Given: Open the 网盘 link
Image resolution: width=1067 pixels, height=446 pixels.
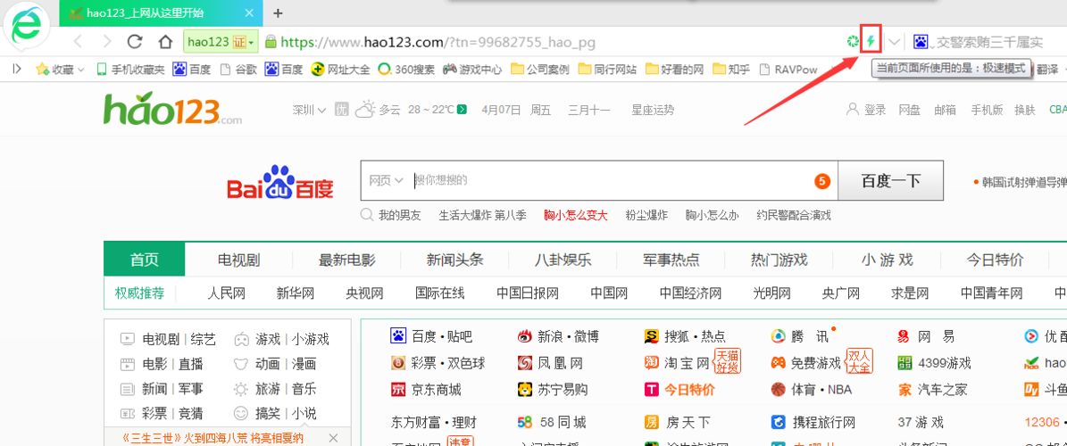Looking at the screenshot, I should [x=910, y=110].
